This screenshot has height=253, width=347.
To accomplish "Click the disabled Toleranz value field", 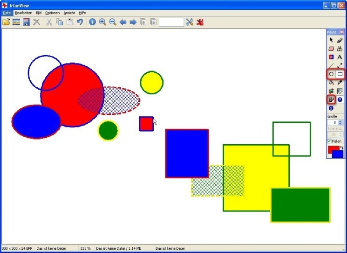I will click(333, 134).
